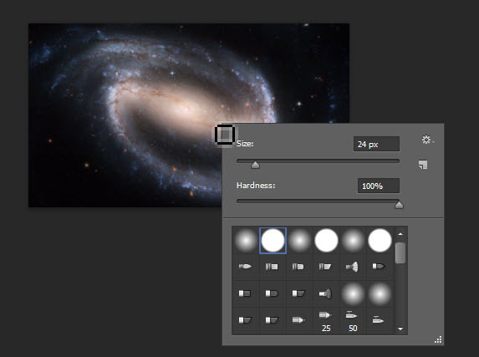Select the brush preset labeled 25
This screenshot has width=479, height=357.
[326, 321]
